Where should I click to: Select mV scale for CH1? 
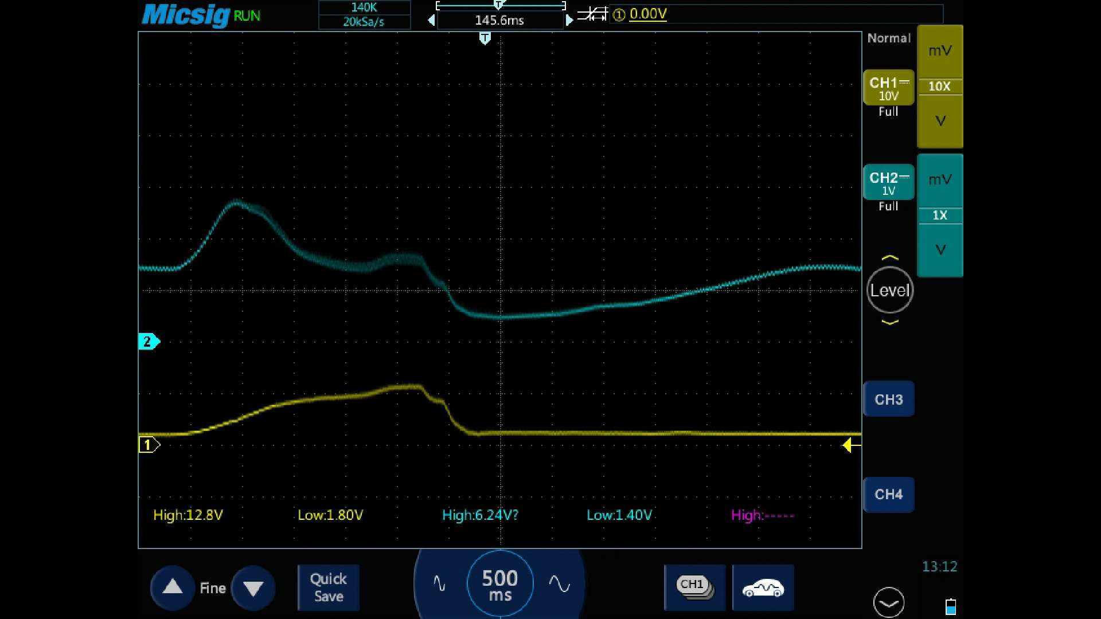[x=940, y=51]
